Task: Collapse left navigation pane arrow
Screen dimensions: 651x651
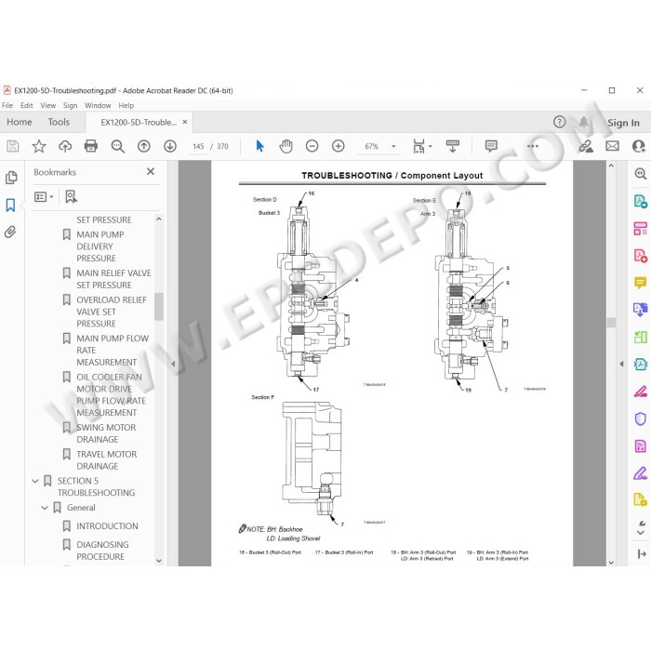Action: [x=173, y=364]
